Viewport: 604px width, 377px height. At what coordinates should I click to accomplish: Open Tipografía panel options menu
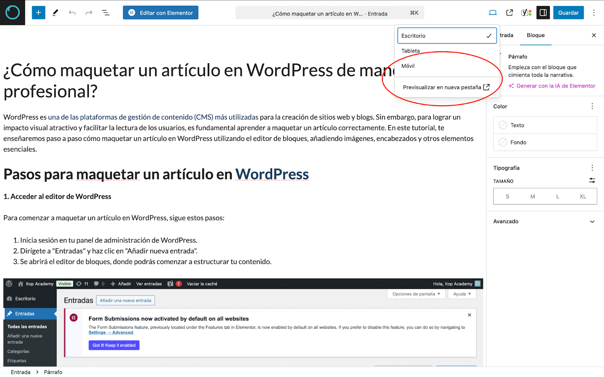tap(592, 168)
